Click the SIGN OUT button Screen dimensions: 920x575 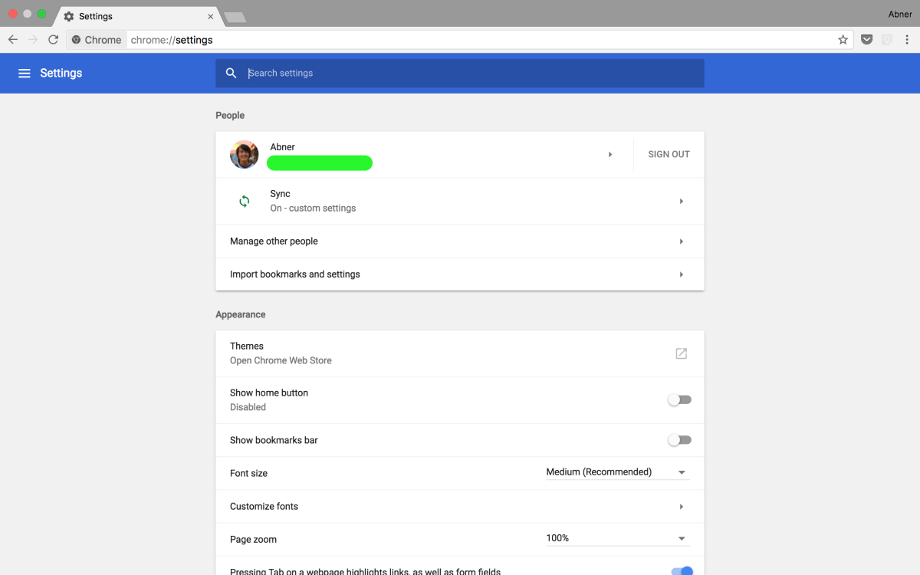coord(669,154)
